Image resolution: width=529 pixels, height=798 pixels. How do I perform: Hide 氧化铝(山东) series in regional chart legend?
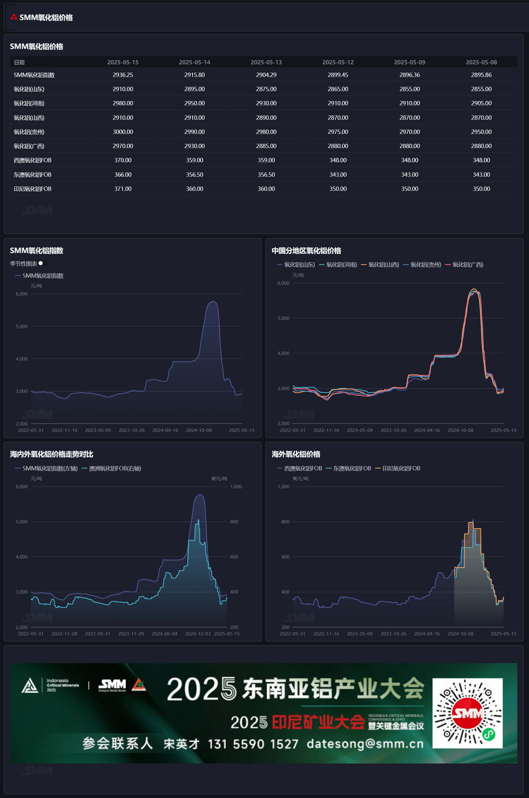point(296,265)
